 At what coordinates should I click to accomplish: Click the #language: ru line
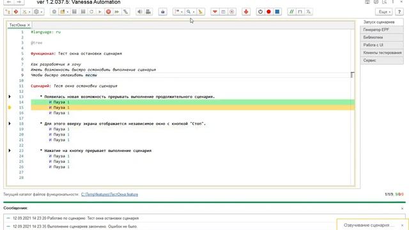45,32
